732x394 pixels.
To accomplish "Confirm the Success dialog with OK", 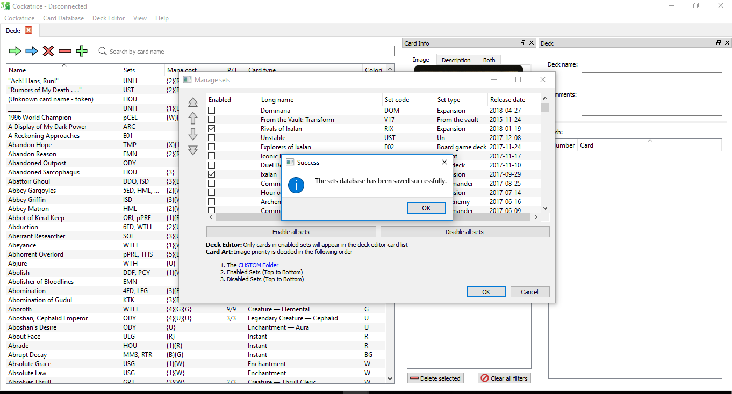I will click(426, 208).
